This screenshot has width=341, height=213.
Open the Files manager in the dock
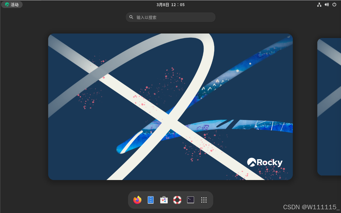pos(151,200)
